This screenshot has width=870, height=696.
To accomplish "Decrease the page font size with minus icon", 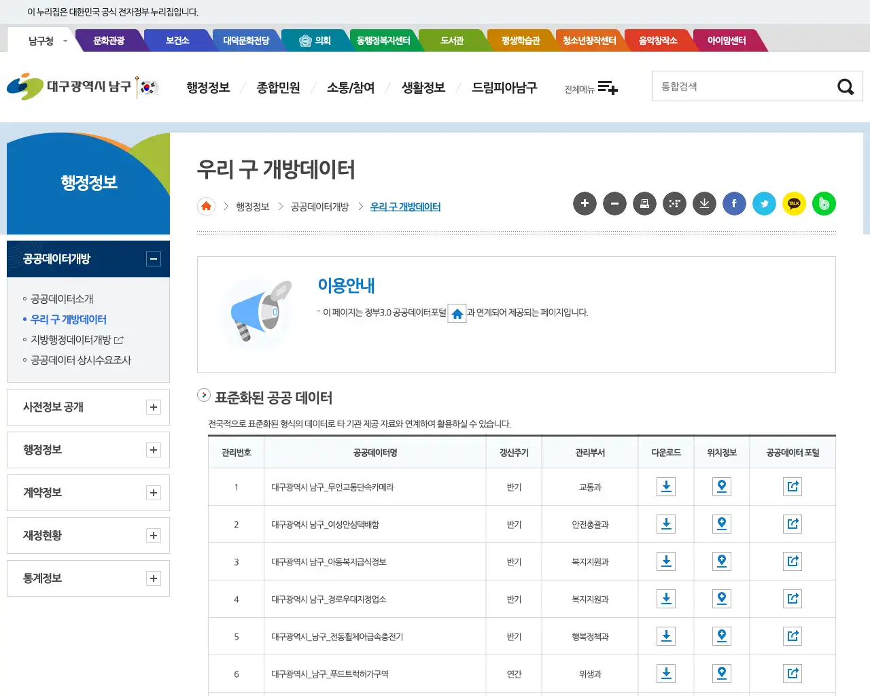I will point(614,203).
